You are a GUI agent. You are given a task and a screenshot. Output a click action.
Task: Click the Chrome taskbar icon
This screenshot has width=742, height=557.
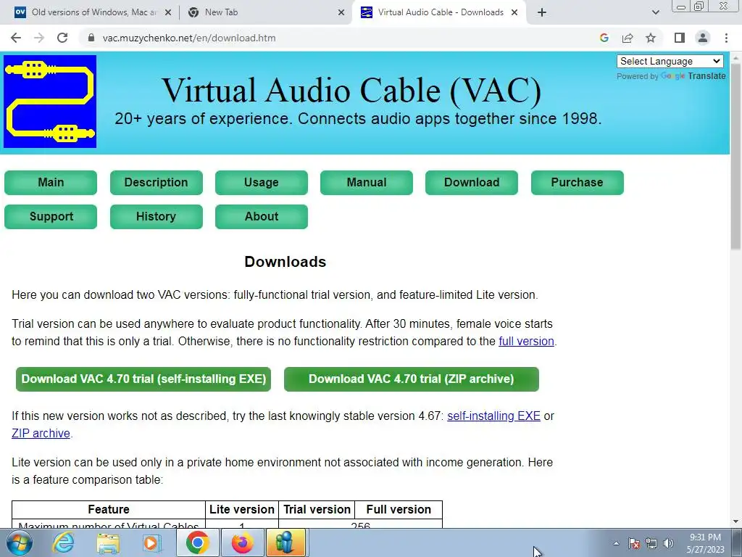click(x=197, y=542)
